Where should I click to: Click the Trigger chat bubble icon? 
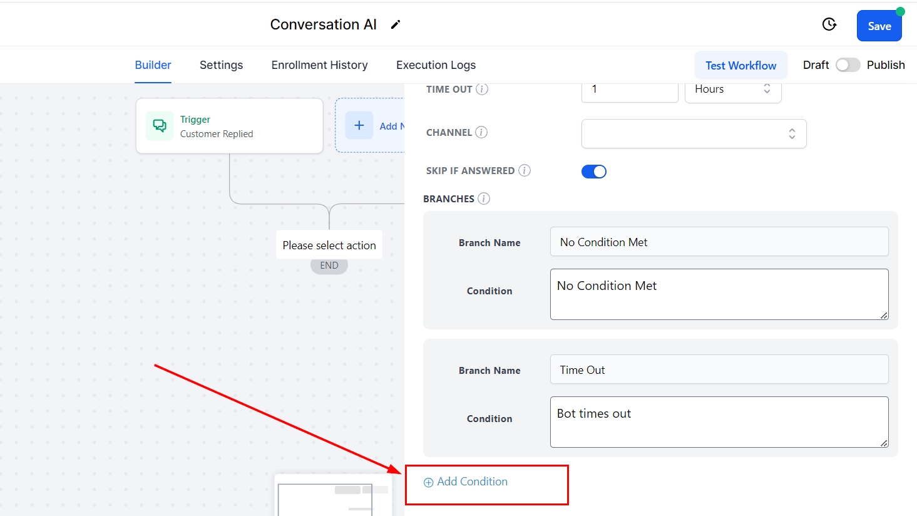[160, 126]
